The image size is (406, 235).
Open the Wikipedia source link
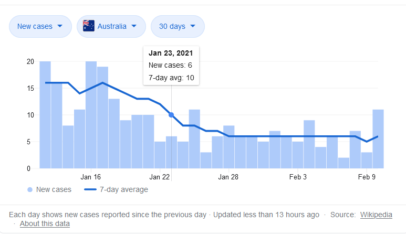376,215
